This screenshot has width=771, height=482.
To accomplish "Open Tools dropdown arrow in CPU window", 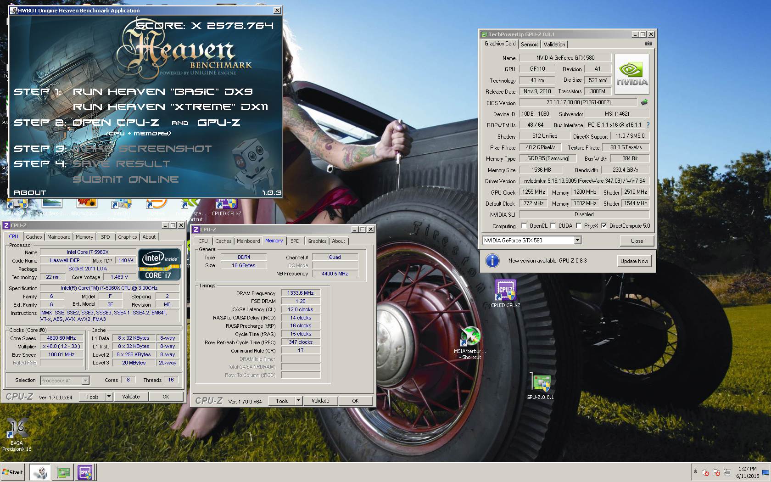I will 109,397.
